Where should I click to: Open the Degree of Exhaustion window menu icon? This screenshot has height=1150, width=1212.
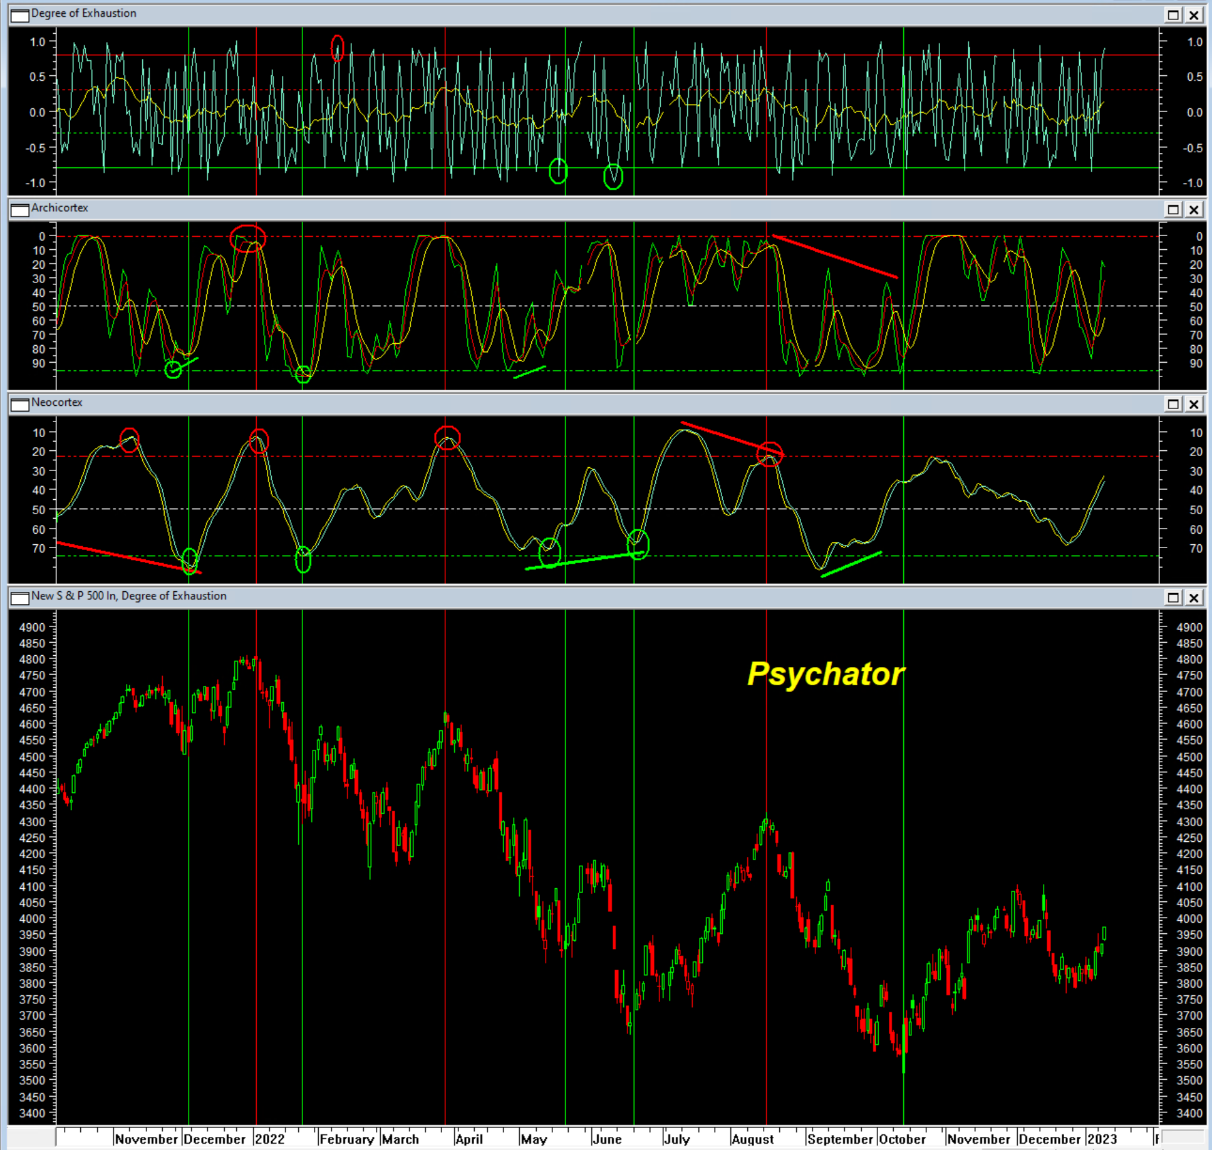pos(19,15)
